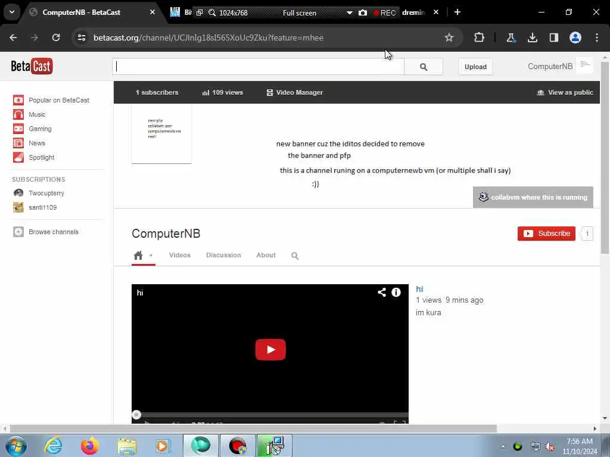Click the video progress bar handle
The image size is (610, 457).
(x=136, y=415)
